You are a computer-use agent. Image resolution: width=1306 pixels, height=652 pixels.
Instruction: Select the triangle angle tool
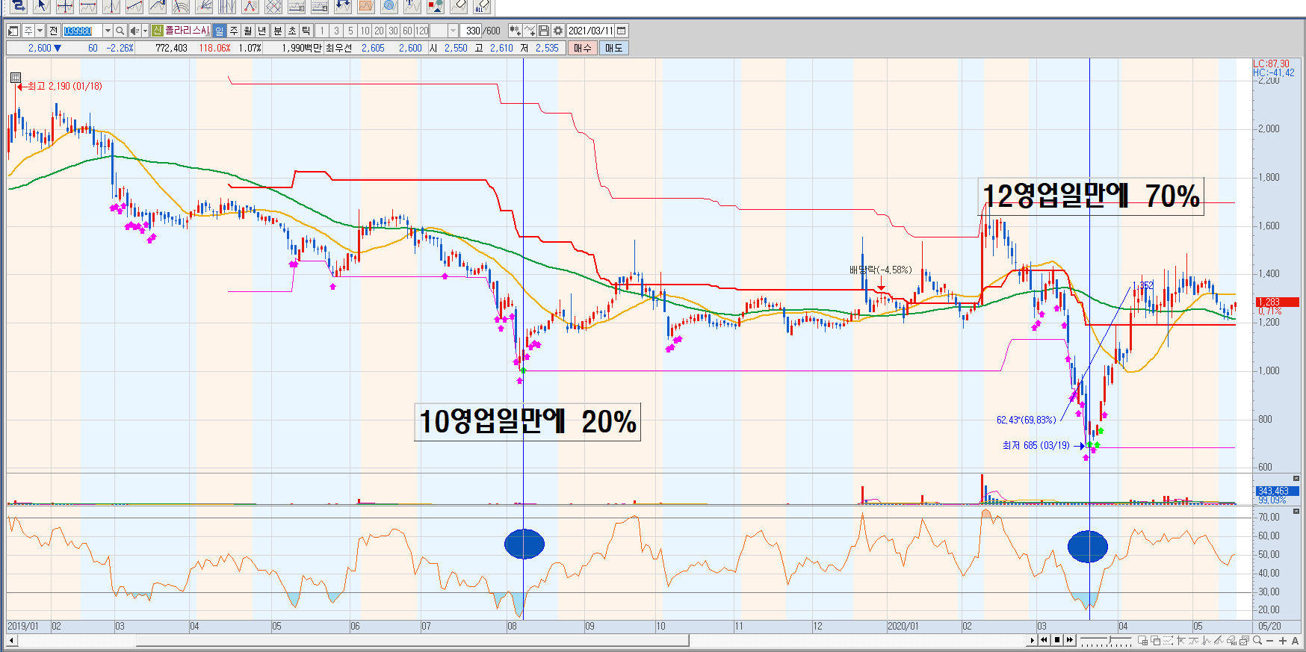tap(250, 7)
